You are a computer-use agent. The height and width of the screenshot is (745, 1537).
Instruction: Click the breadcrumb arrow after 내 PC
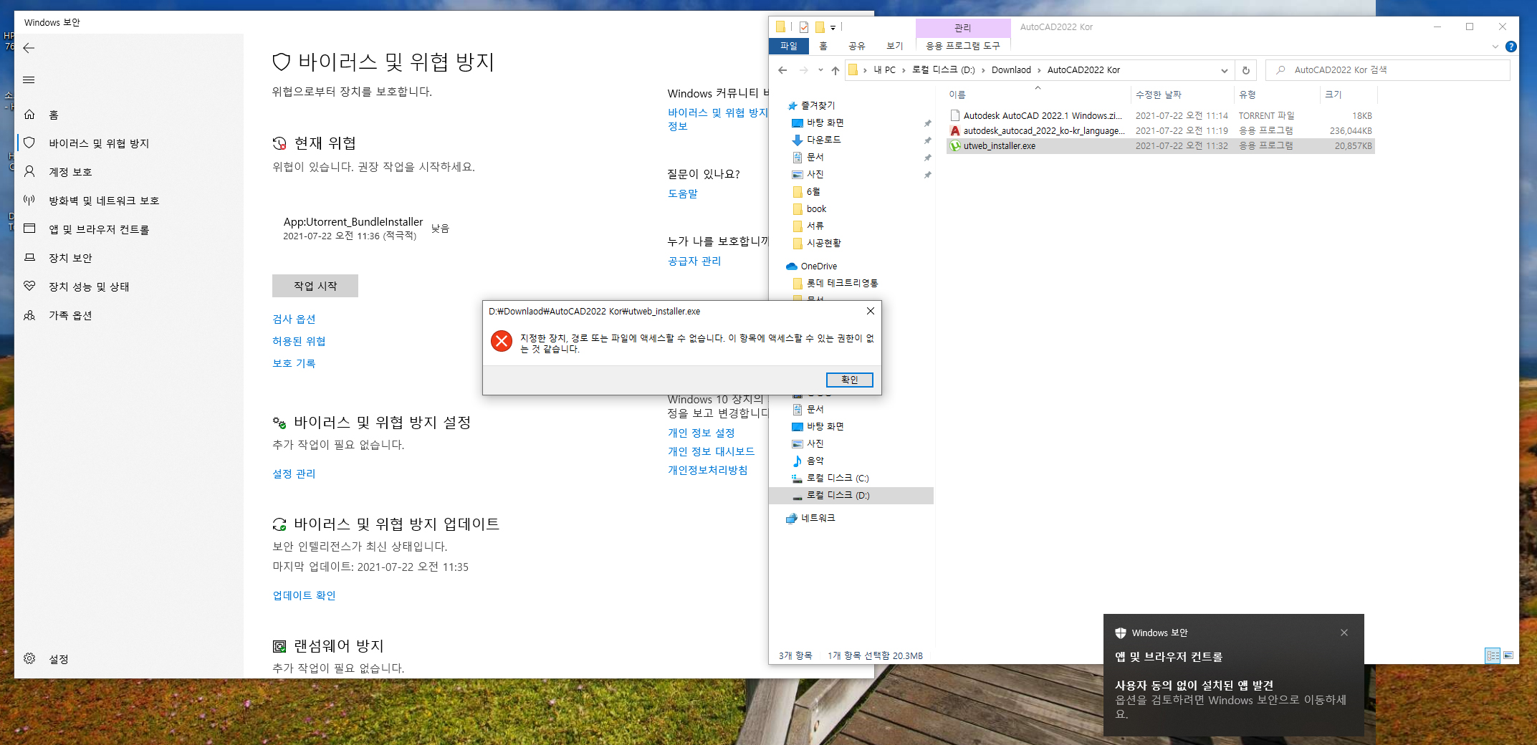point(904,70)
